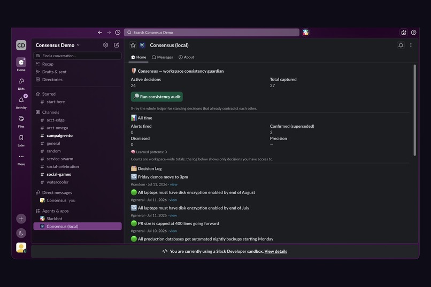Screen dimensions: 431x287
Task: Open the user profile avatar
Action: (21, 247)
